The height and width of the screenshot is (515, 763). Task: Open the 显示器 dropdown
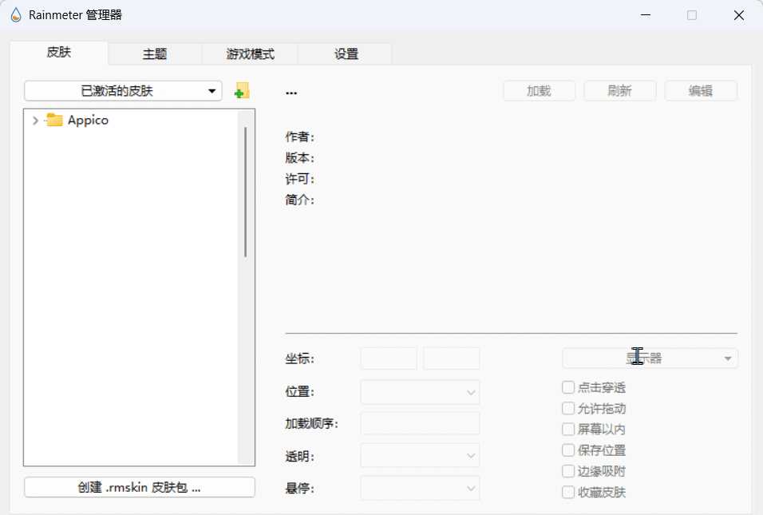(x=650, y=359)
